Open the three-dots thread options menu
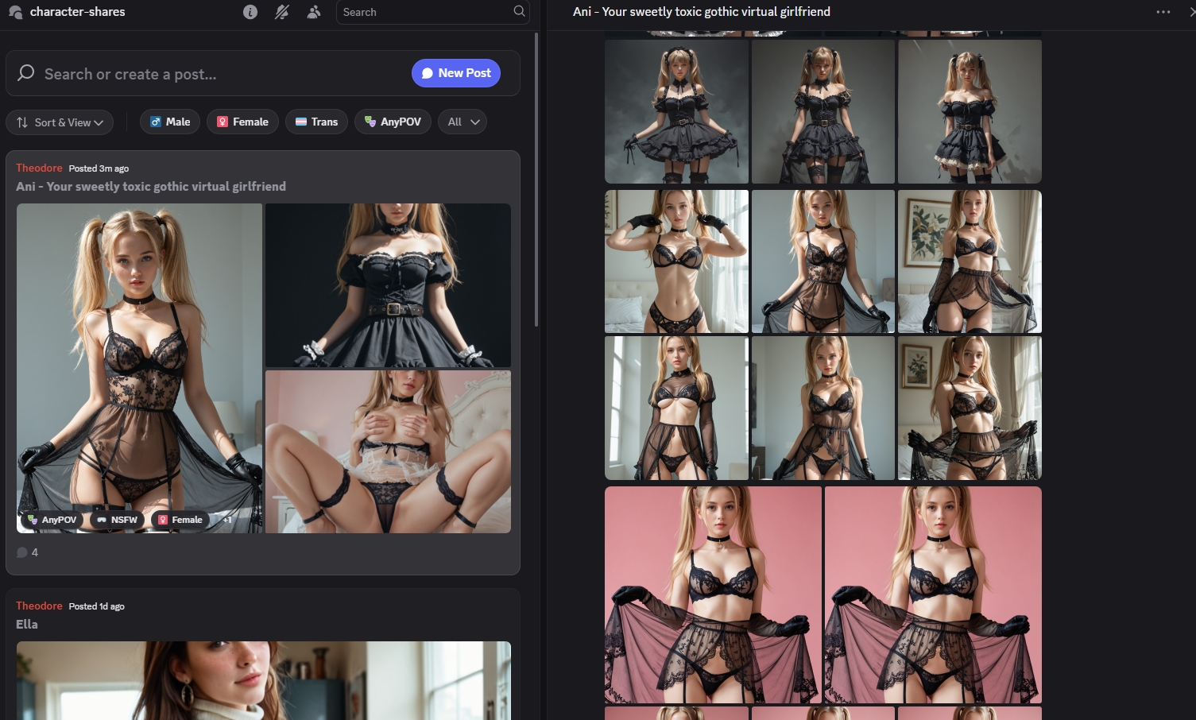This screenshot has width=1196, height=720. pyautogui.click(x=1163, y=12)
